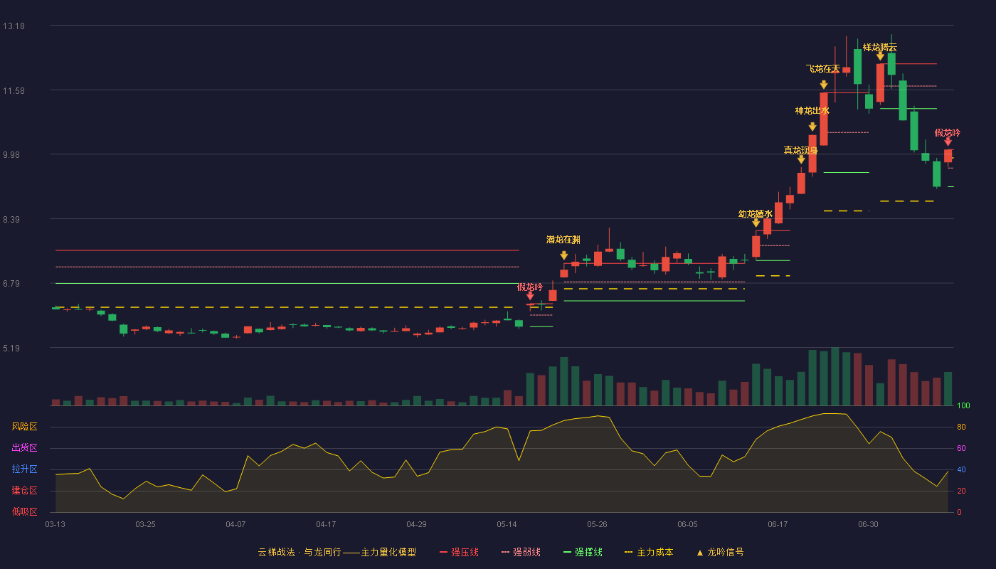Click the 05-26 date axis label

[x=597, y=524]
